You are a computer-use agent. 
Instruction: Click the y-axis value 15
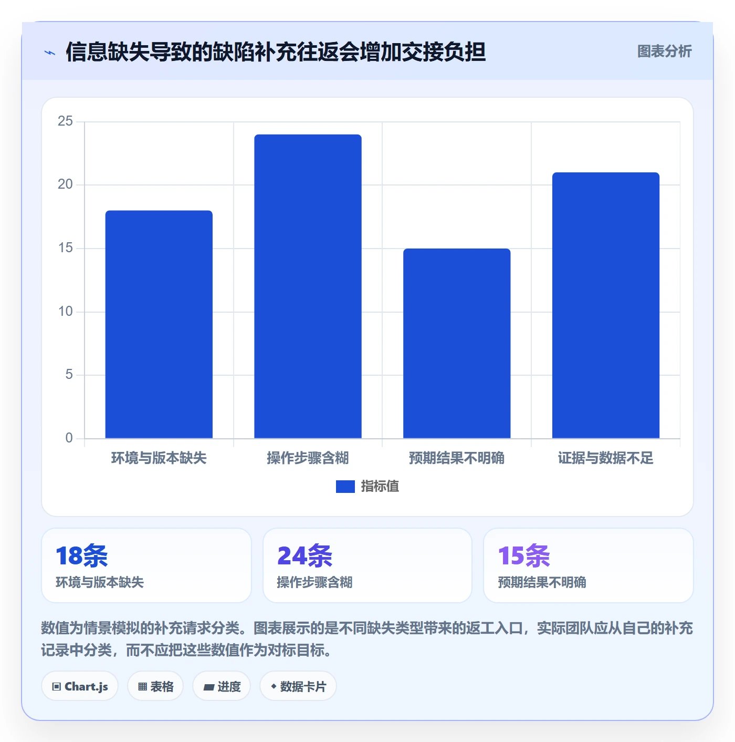pyautogui.click(x=66, y=248)
